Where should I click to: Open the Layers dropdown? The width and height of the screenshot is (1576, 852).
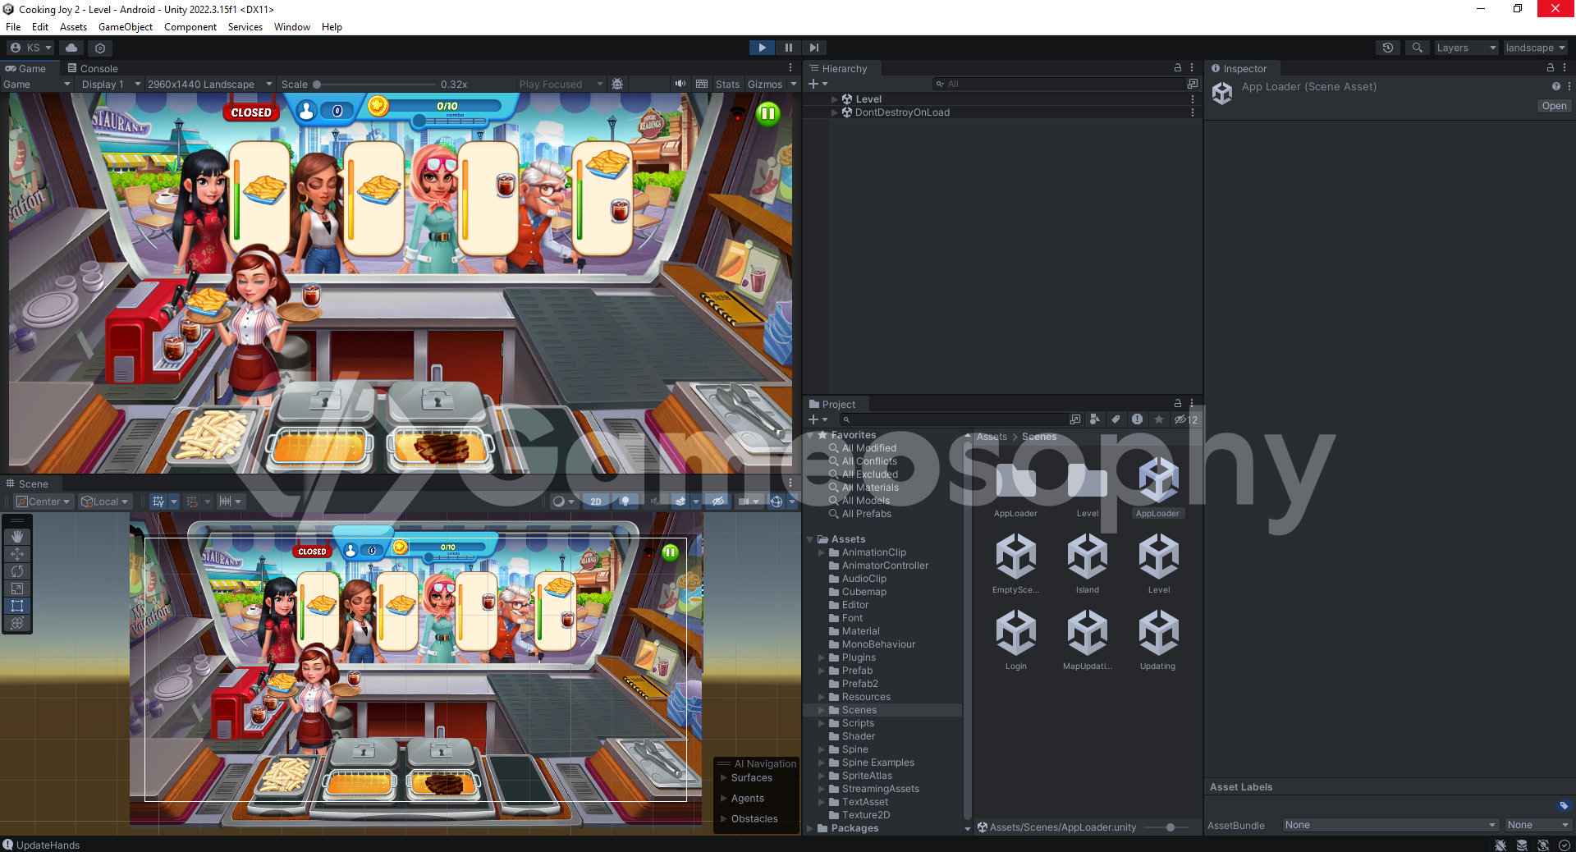point(1465,48)
